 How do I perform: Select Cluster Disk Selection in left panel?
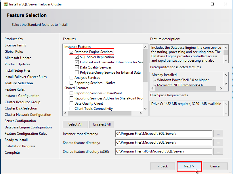21,108
